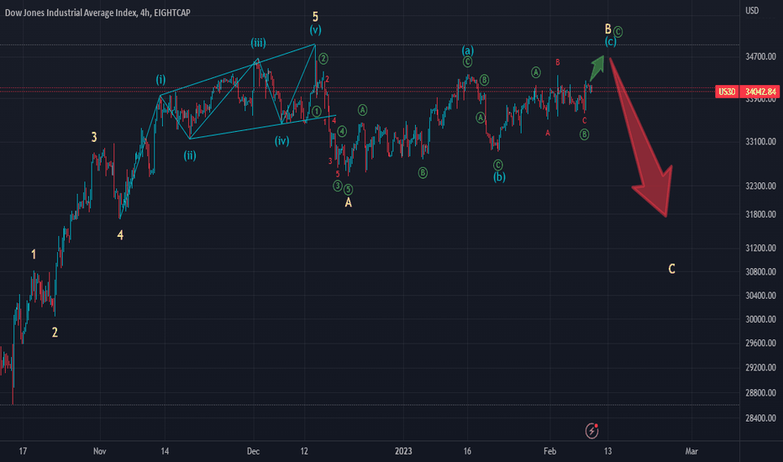
Task: Click the 17 date label on time axis
Action: coord(23,451)
